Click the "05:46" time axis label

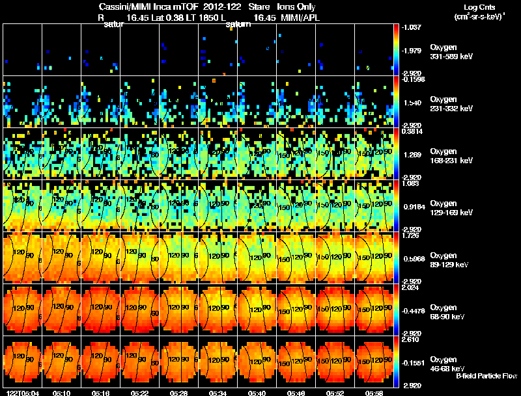(x=296, y=393)
